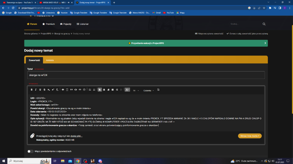Insert a bulleted list
293x164 pixels.
[x=90, y=90]
